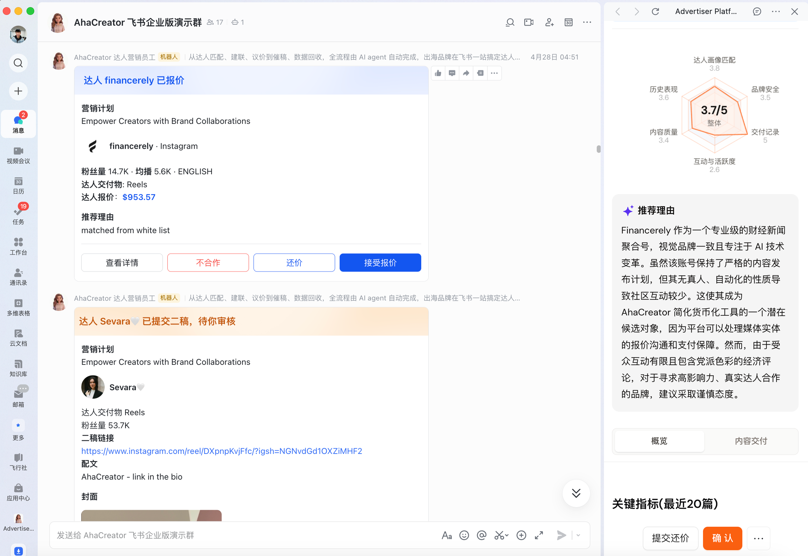Click the 接受报价 button

(x=380, y=263)
